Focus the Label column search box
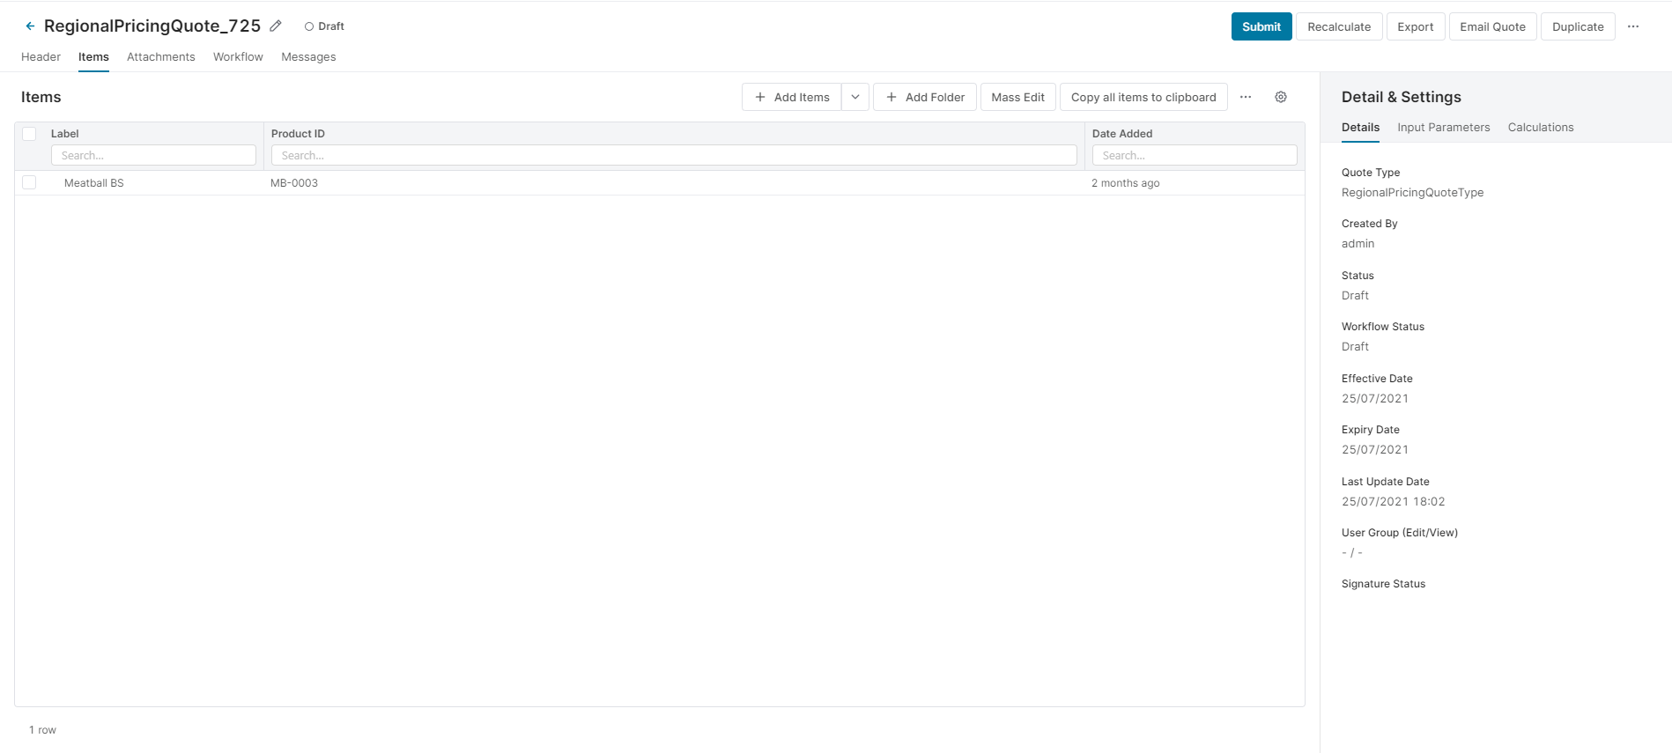The image size is (1672, 753). pyautogui.click(x=153, y=155)
